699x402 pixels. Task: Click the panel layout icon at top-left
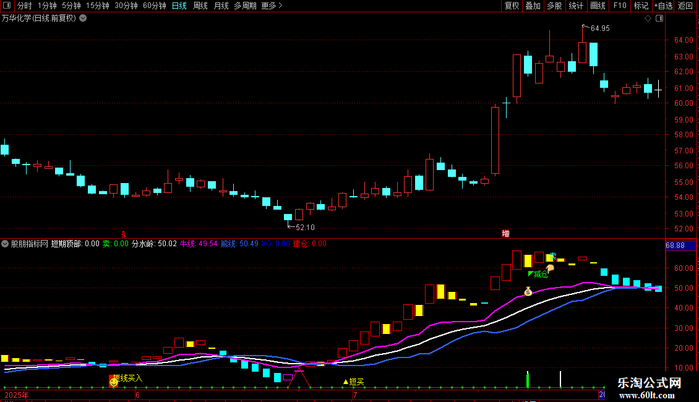(7, 6)
